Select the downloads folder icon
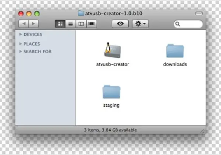The width and height of the screenshot is (221, 155). [x=175, y=51]
